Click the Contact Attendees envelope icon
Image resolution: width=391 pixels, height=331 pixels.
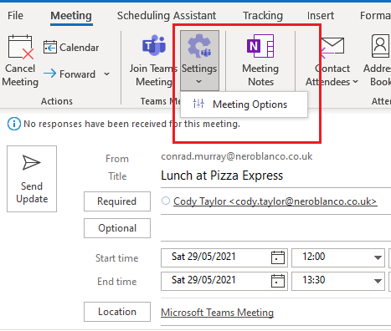[x=332, y=47]
